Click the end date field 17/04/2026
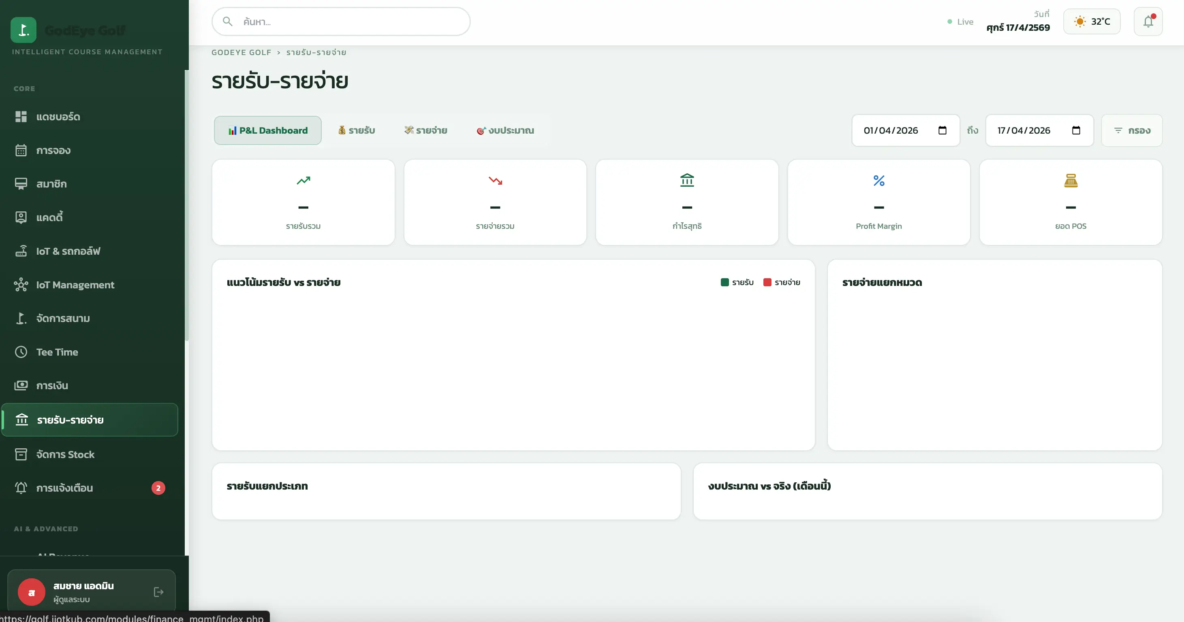The image size is (1184, 622). 1039,130
